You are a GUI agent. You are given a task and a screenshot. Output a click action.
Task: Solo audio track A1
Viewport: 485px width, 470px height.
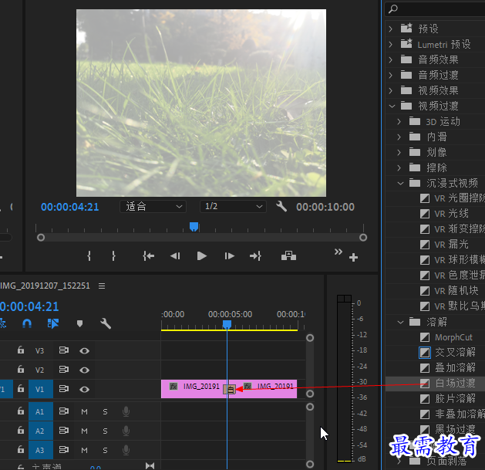(x=105, y=412)
